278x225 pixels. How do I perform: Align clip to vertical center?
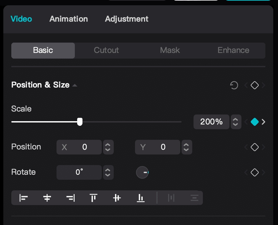coord(117,198)
